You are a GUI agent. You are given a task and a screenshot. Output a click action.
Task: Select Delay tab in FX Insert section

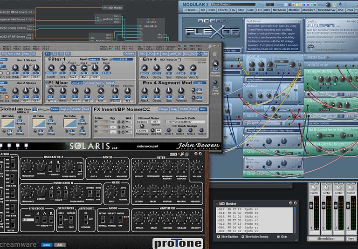(174, 109)
